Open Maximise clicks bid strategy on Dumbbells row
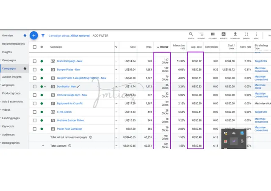 point(260,87)
